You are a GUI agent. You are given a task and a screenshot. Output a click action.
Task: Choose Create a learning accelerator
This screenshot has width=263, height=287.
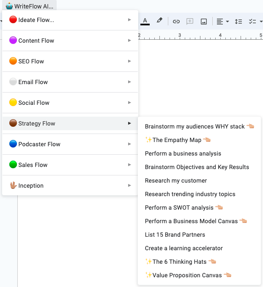pyautogui.click(x=199, y=249)
